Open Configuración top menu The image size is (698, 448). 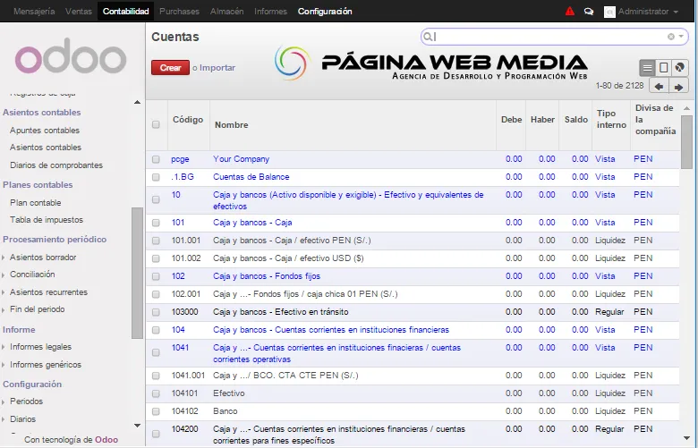click(x=325, y=12)
